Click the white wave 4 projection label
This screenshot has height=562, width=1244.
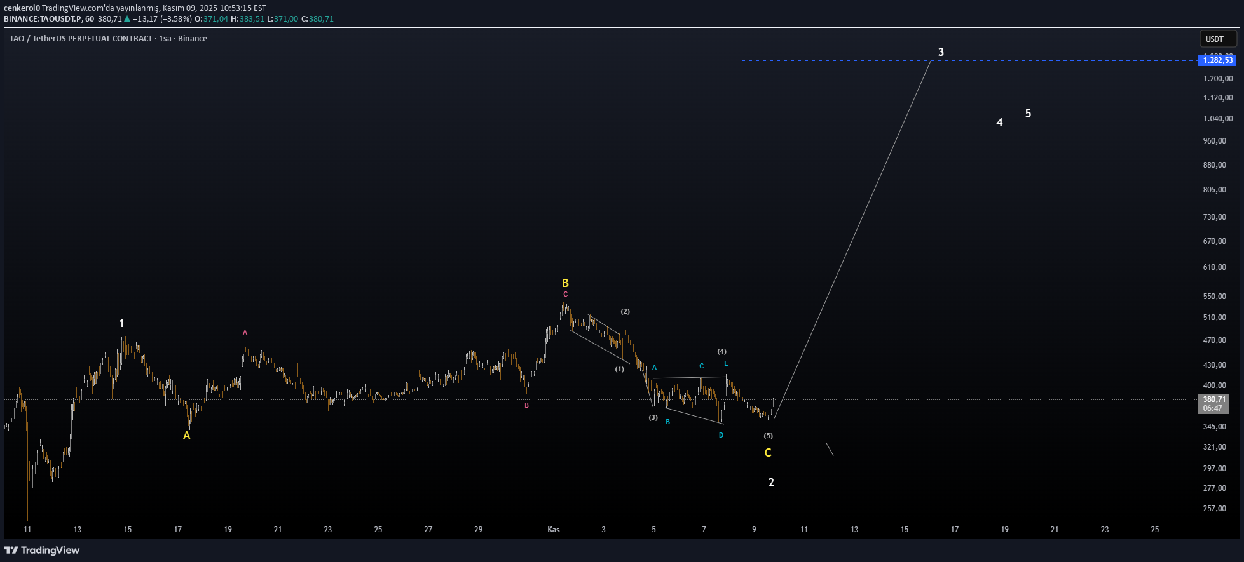[x=999, y=123]
